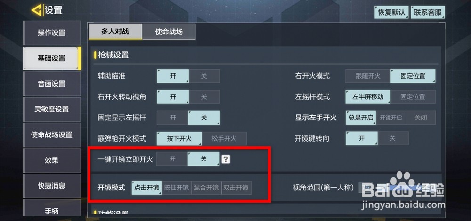Turn off 辅助瞄准 aim assist

[204, 76]
